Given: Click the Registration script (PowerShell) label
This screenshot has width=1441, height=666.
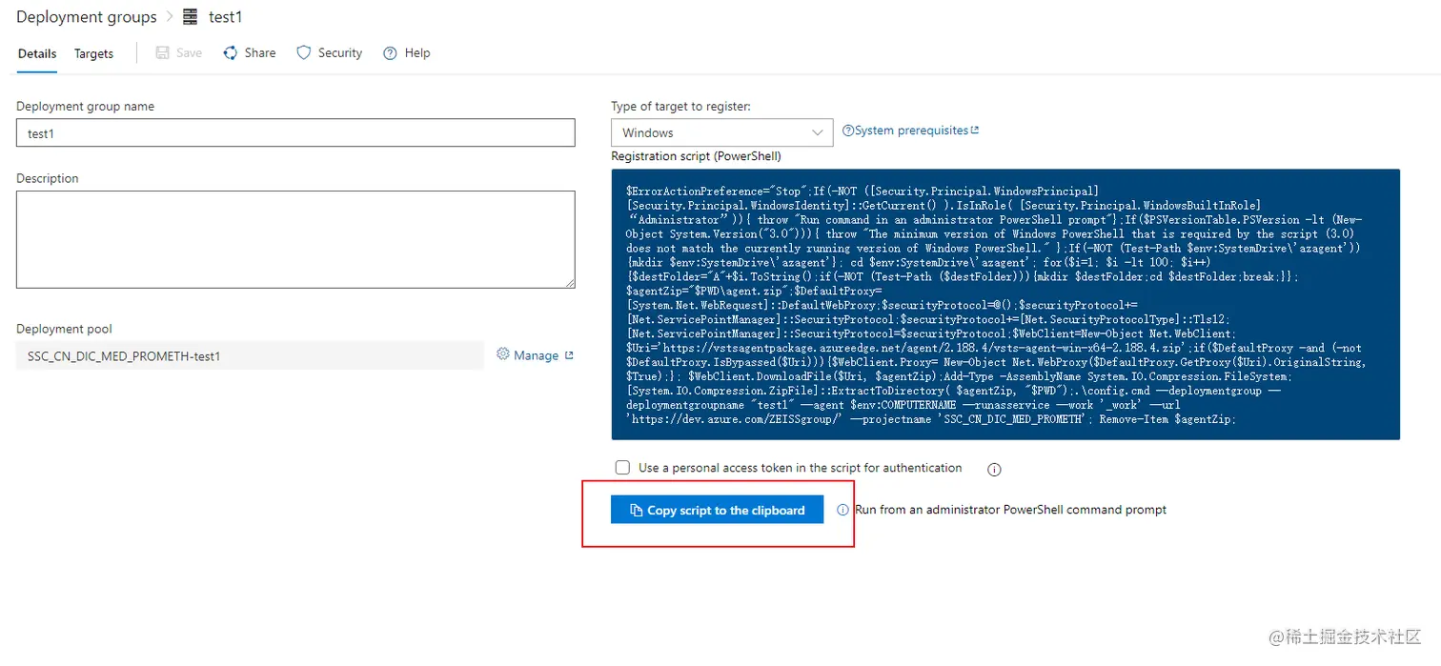Looking at the screenshot, I should [x=696, y=156].
